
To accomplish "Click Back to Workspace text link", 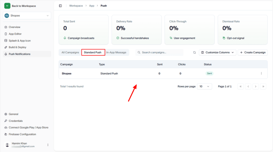I will point(24,6).
